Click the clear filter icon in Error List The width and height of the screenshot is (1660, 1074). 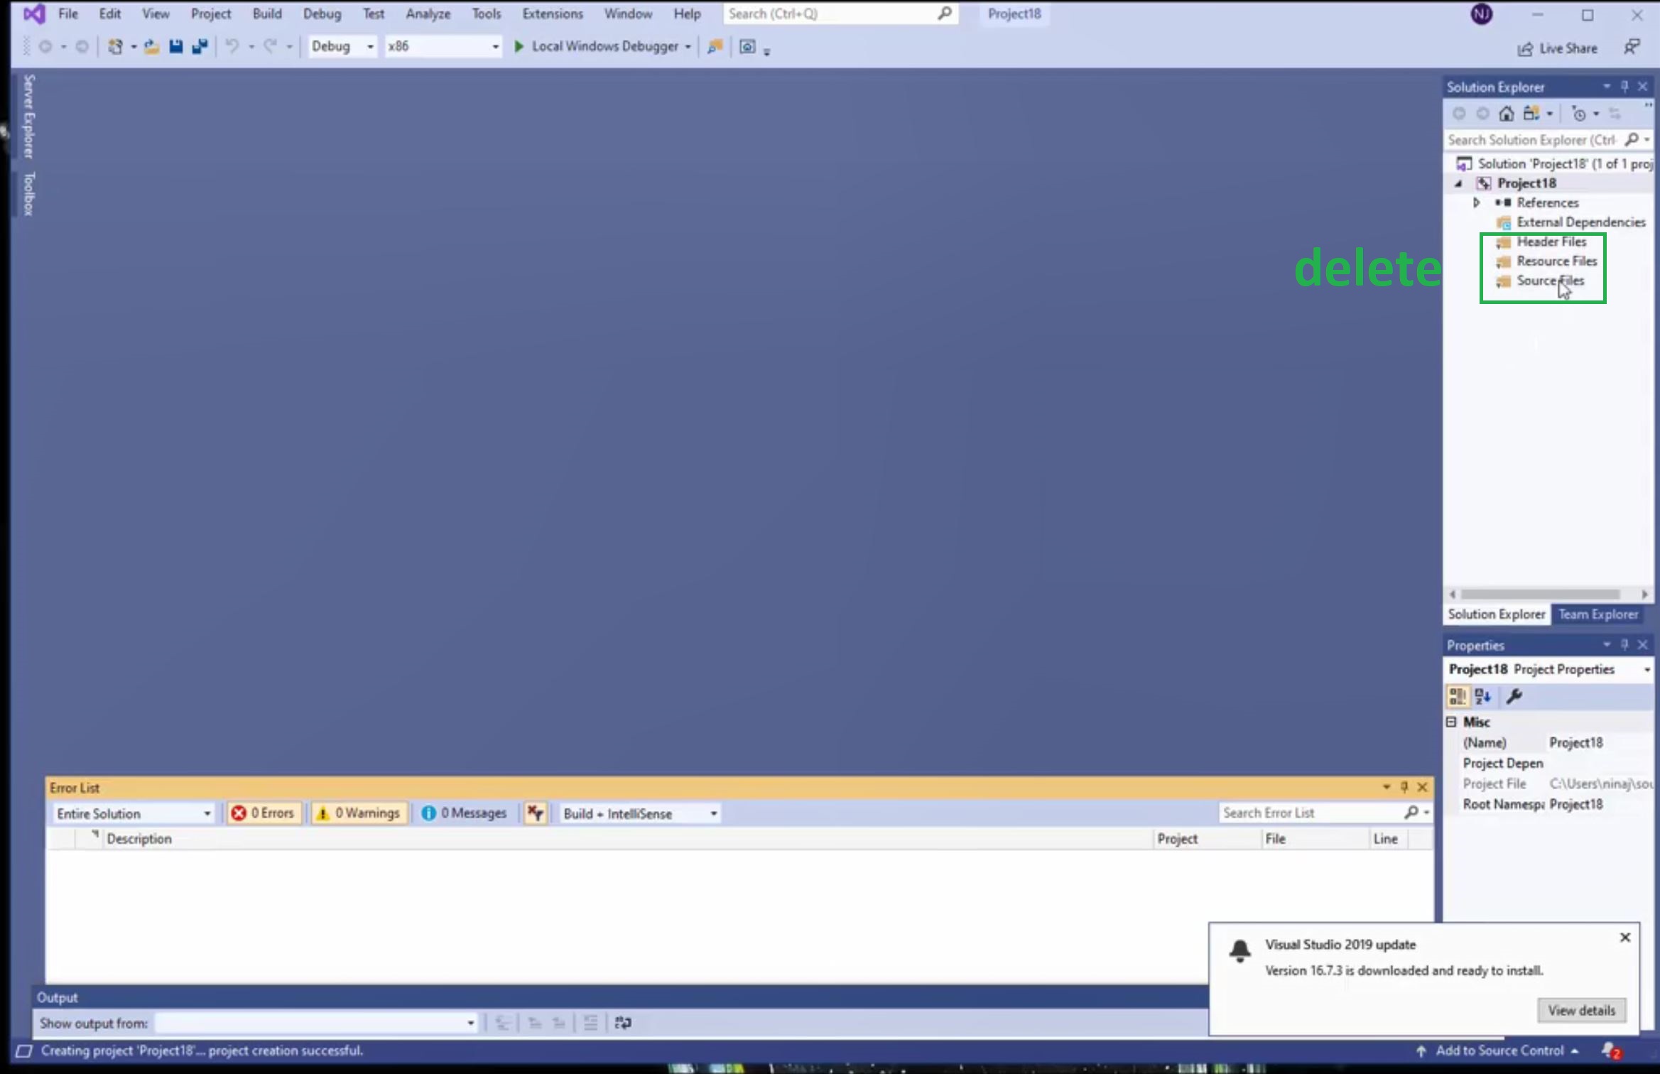(536, 813)
